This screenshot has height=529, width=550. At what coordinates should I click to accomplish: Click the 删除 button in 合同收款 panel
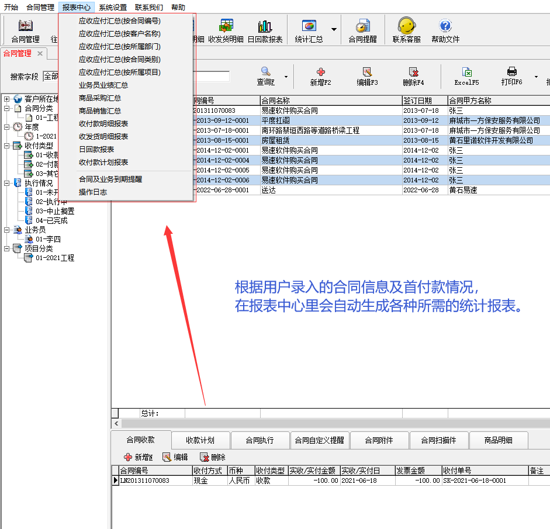212,457
